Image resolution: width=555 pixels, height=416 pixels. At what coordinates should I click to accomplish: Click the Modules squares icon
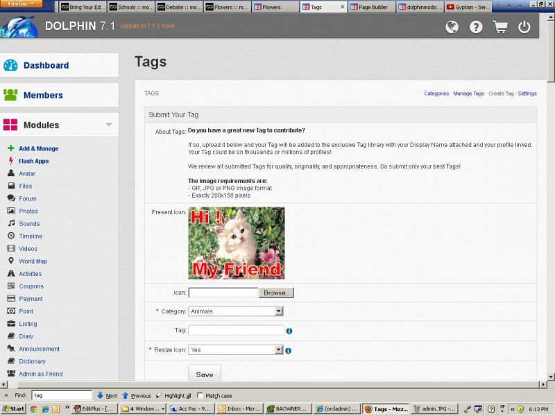(10, 125)
